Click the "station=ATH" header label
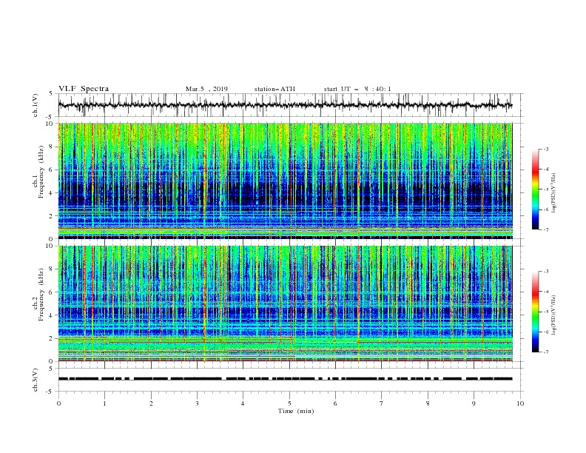Image resolution: width=586 pixels, height=453 pixels. [275, 89]
